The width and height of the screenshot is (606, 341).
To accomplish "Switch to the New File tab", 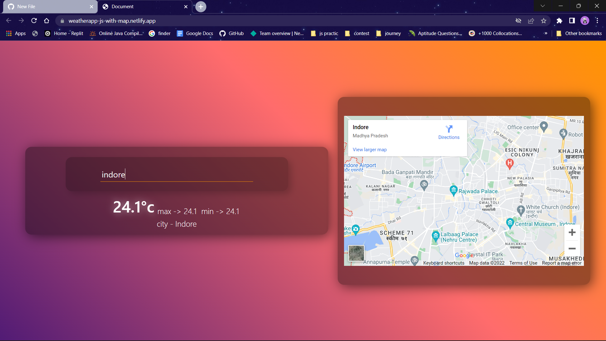I will (47, 6).
